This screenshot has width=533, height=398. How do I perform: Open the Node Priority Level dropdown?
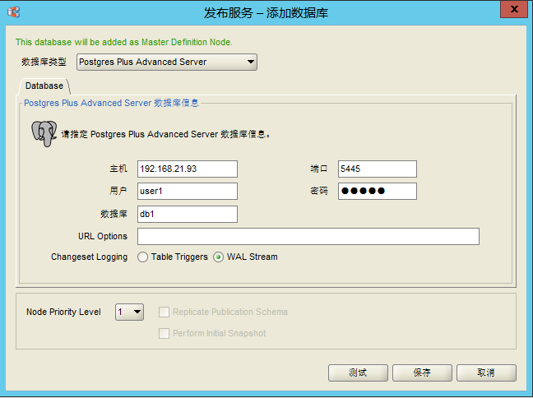pos(129,312)
